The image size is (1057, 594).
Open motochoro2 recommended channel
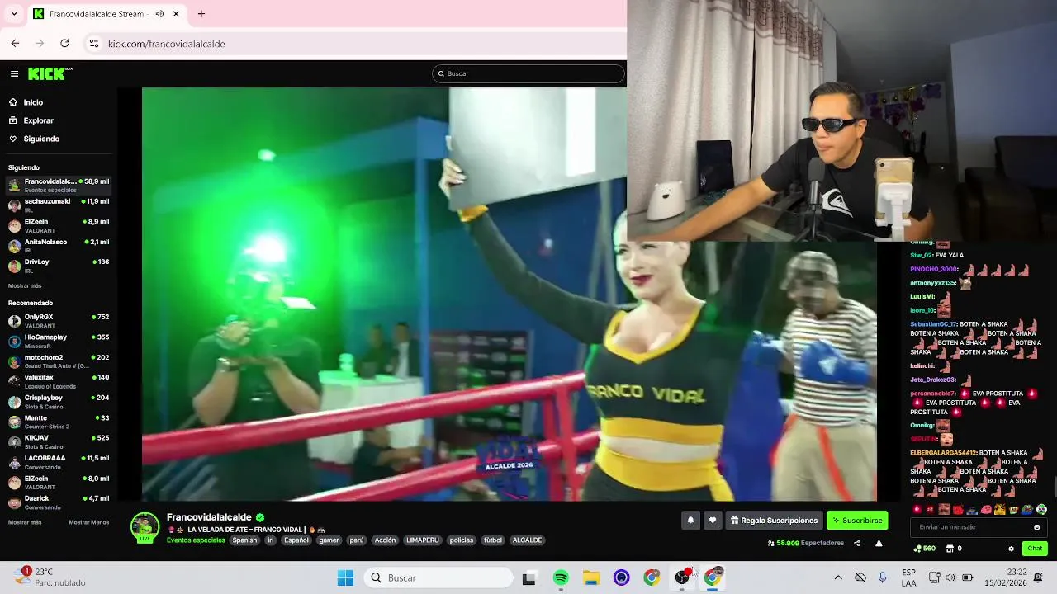coord(59,361)
